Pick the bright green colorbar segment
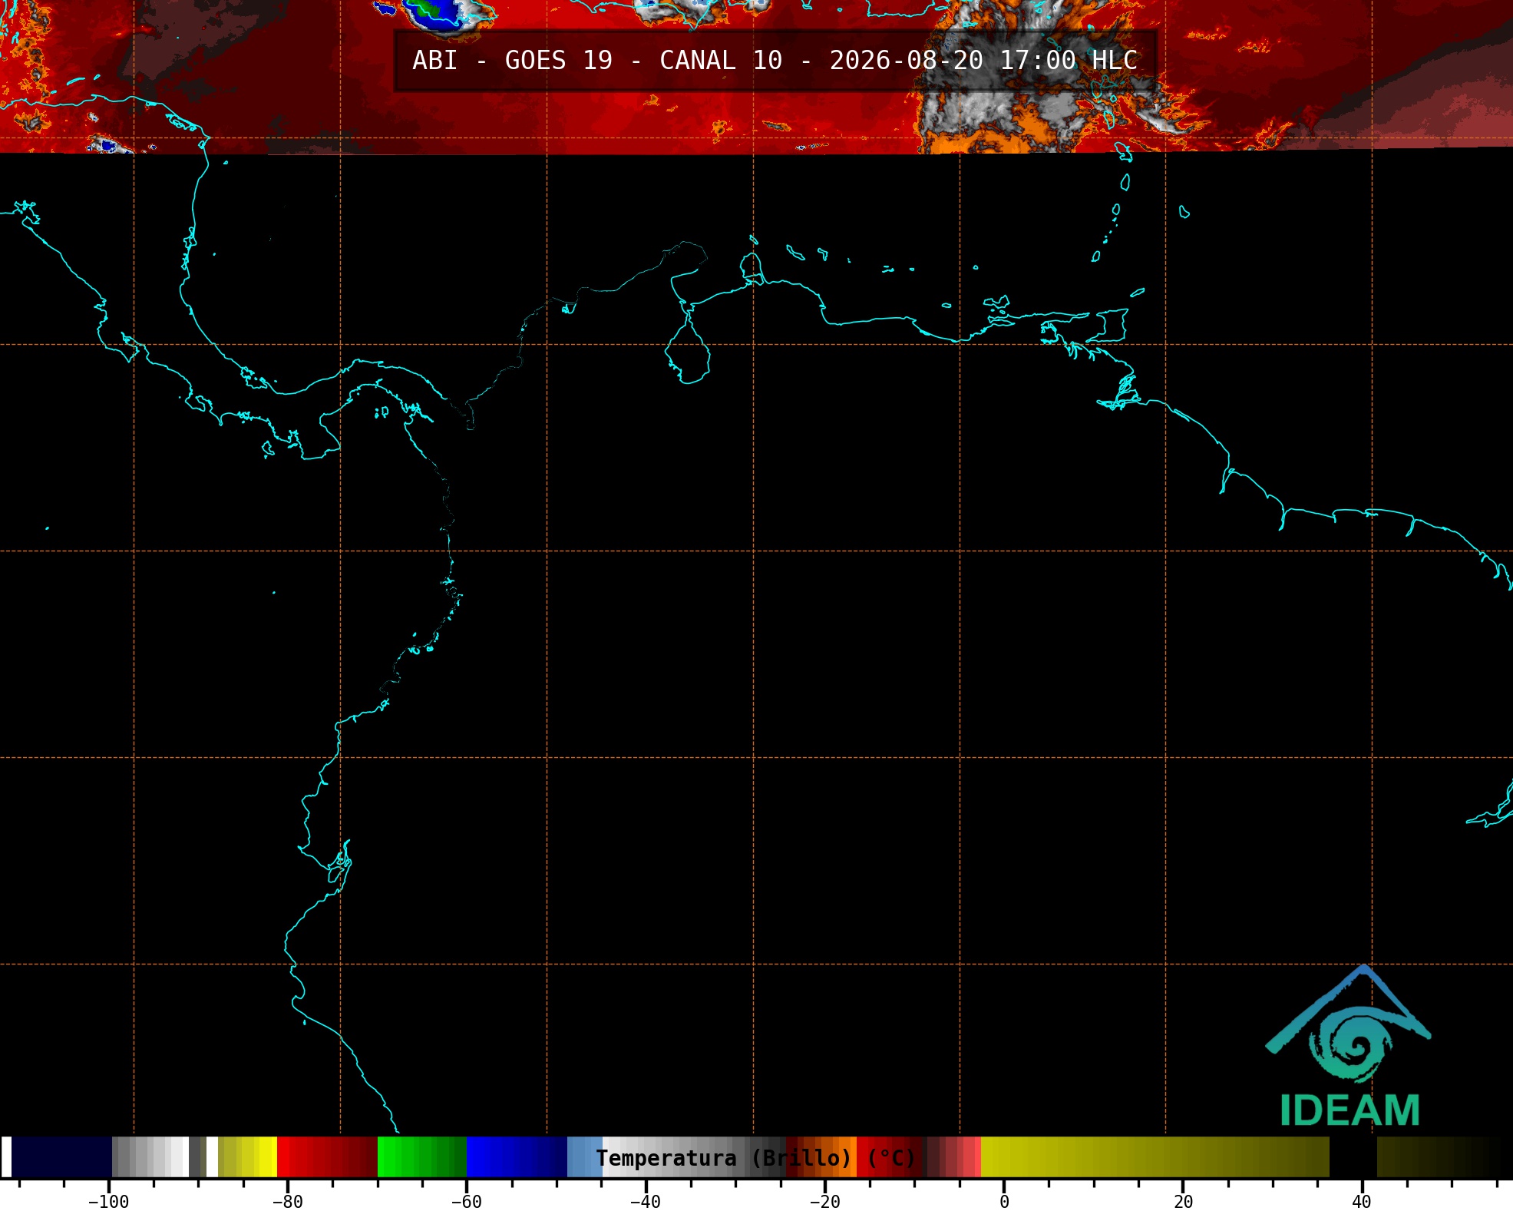 [422, 1157]
